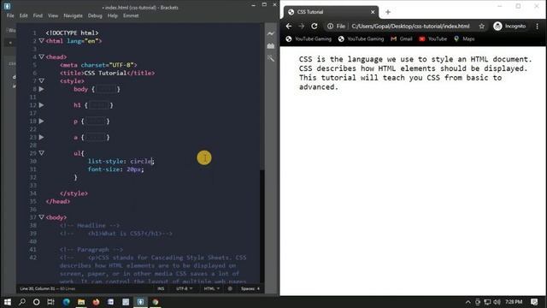Screen dimensions: 547x308
Task: Open the Gmail bookmark
Action: coord(402,39)
